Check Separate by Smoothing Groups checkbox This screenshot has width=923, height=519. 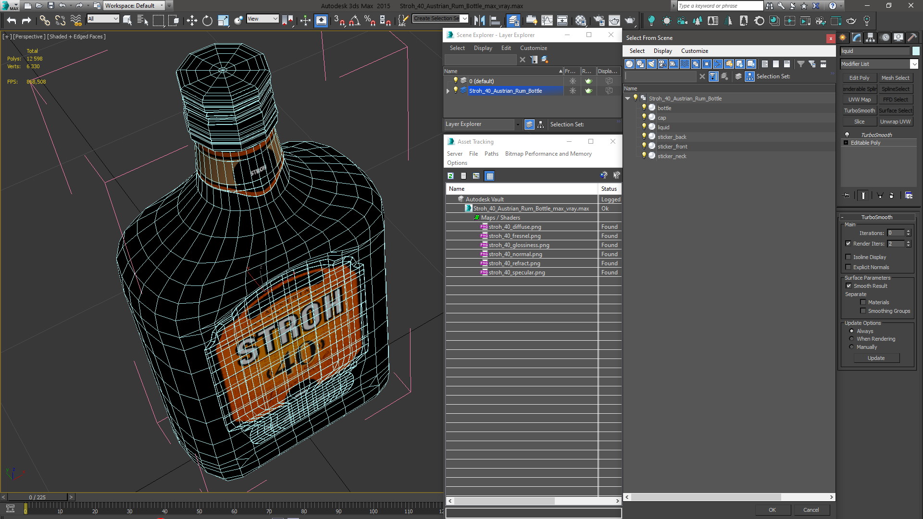863,311
